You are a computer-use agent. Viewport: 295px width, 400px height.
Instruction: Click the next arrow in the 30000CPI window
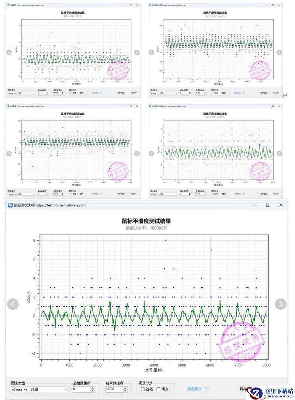281,304
